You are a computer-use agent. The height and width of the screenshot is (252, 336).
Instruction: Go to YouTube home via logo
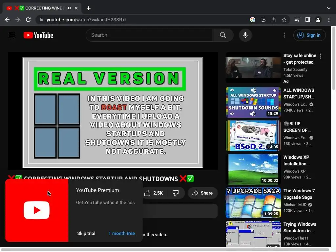[38, 35]
